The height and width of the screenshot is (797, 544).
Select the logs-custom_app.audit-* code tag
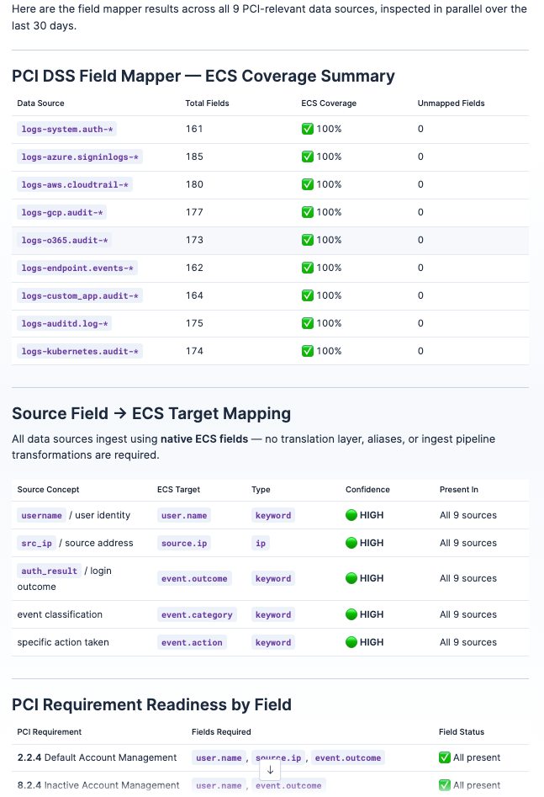[x=80, y=295]
